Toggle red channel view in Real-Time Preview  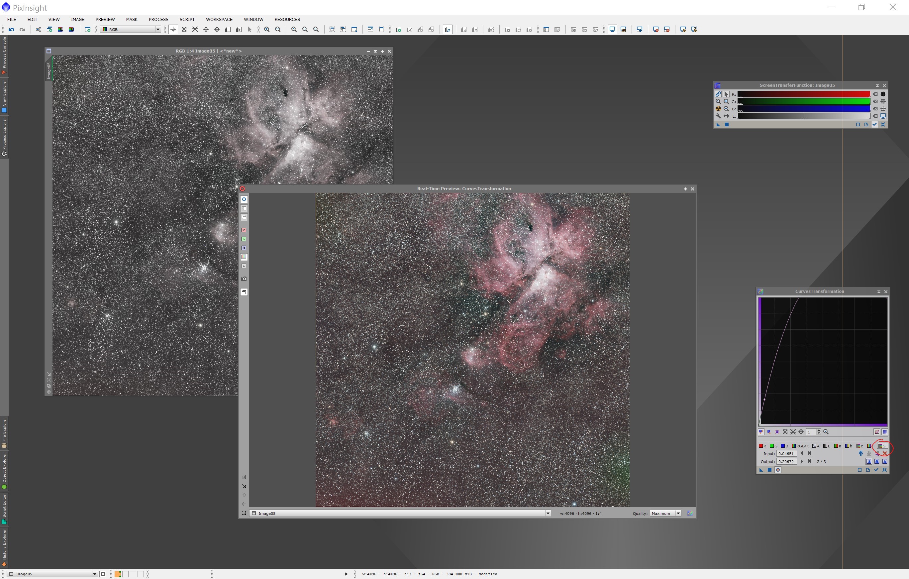pos(244,230)
